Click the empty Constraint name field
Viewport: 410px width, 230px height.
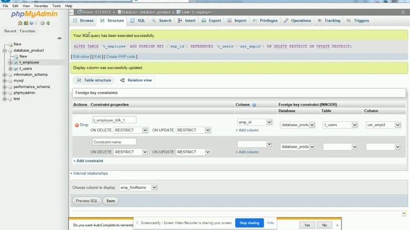coord(114,142)
